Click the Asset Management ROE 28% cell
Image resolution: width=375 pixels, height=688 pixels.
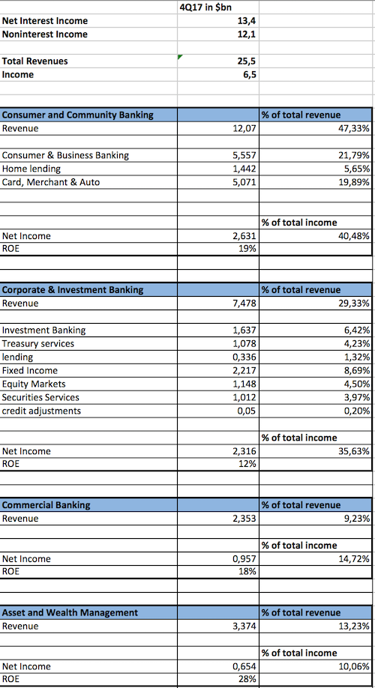(218, 680)
